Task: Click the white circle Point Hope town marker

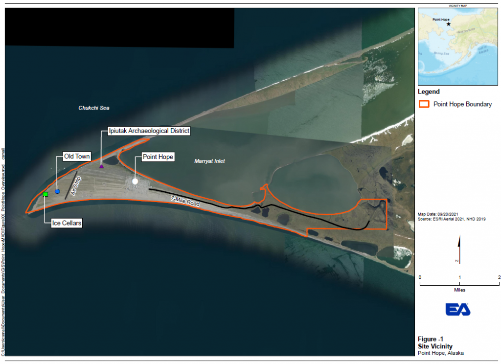Action: (x=135, y=181)
